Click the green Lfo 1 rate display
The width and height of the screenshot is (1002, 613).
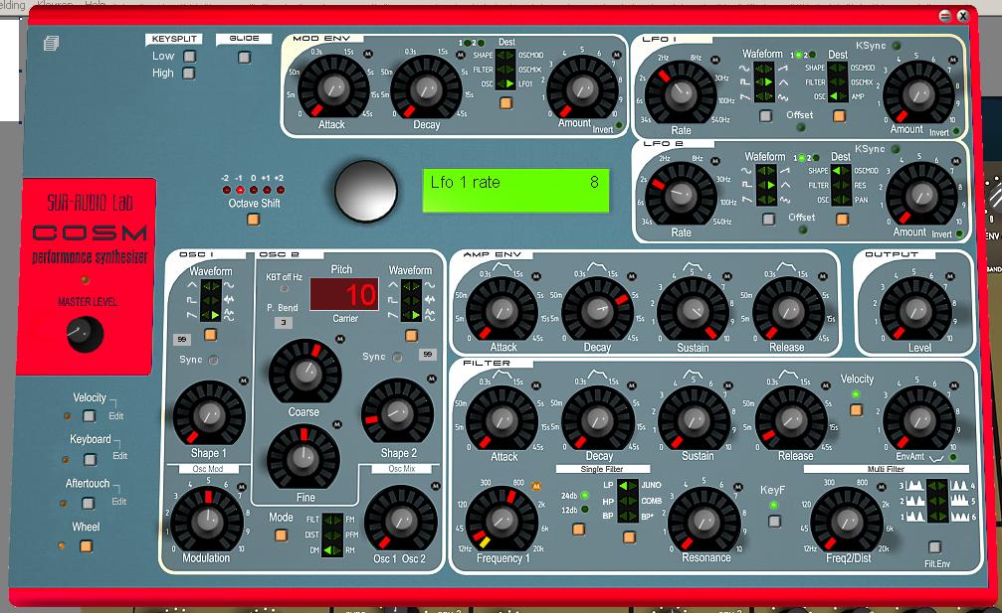(x=515, y=190)
